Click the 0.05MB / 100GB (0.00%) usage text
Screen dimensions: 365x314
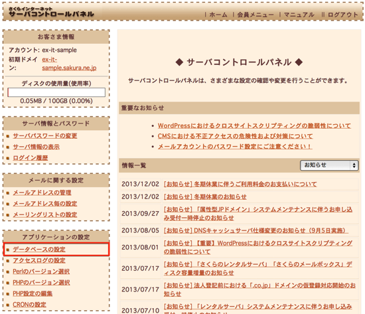click(56, 101)
